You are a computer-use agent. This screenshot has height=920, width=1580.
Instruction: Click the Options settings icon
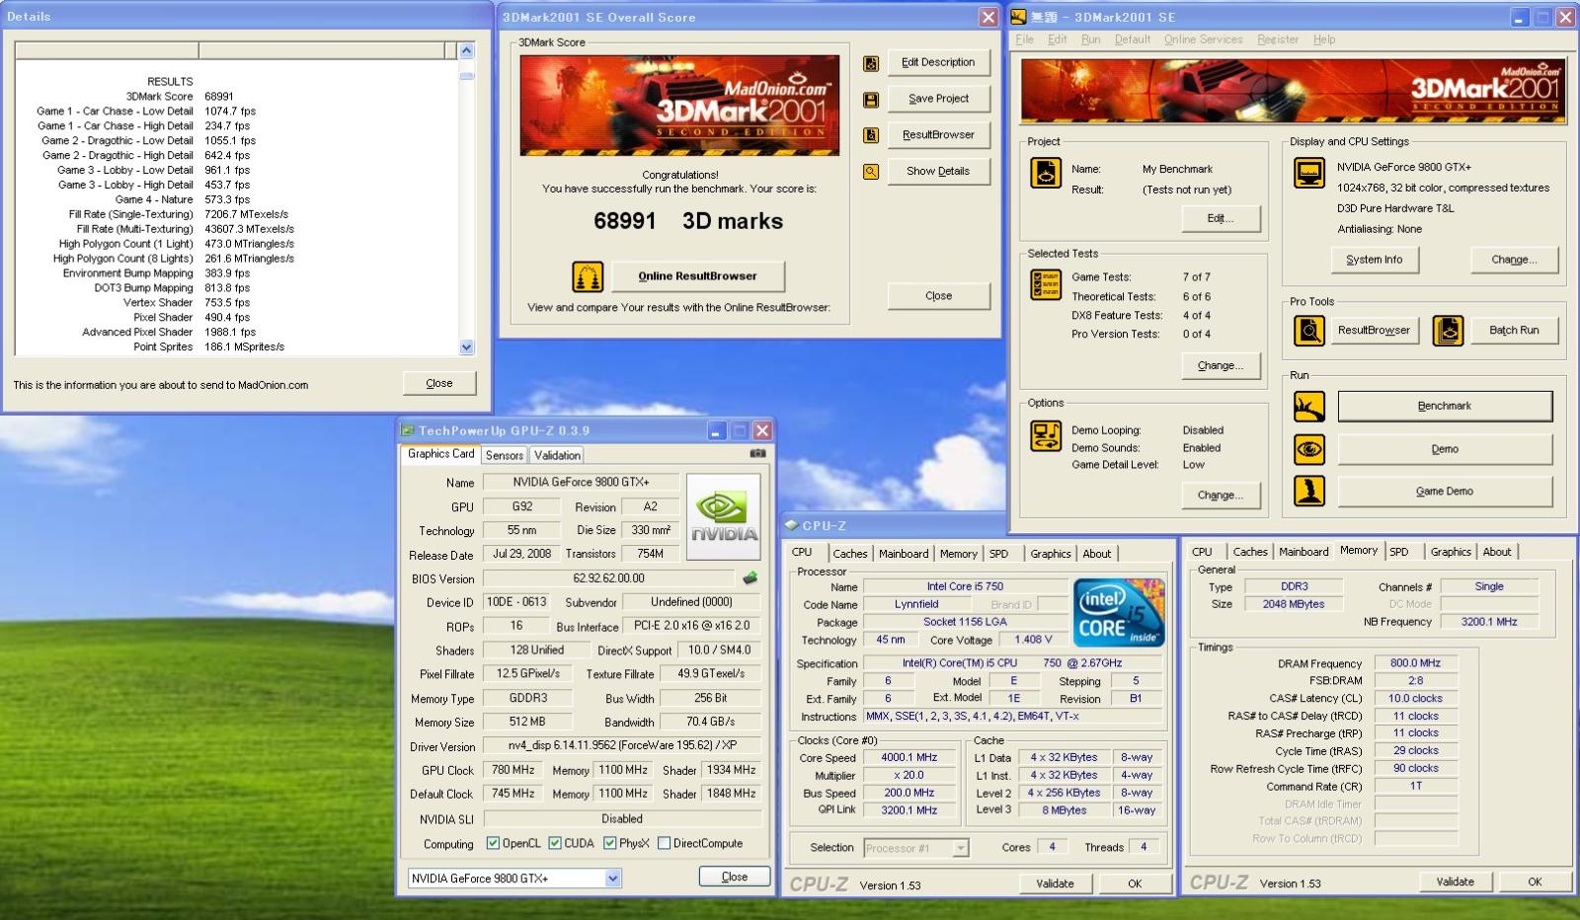1046,436
